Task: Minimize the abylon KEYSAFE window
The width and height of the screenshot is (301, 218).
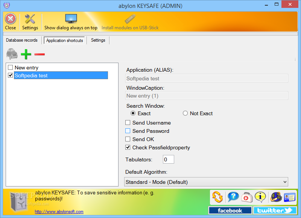Action: coord(266,5)
